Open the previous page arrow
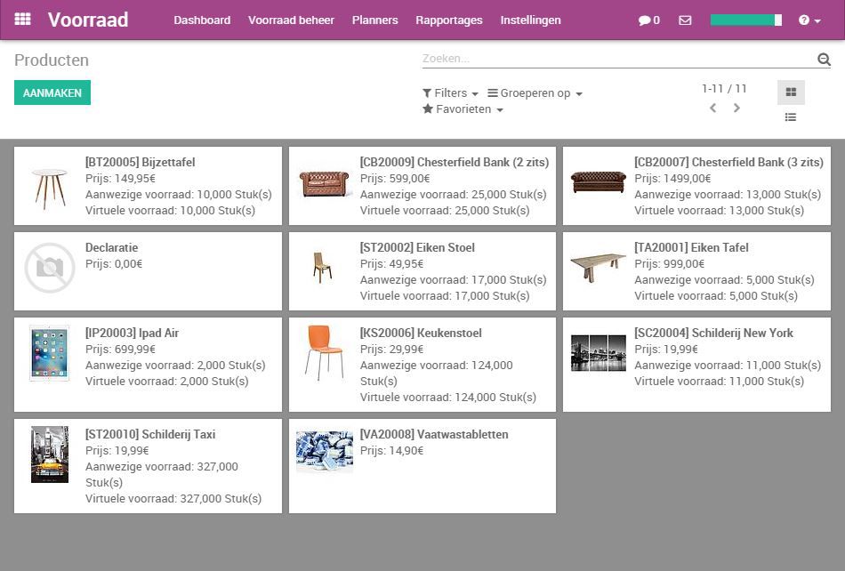Screen dimensions: 845x571 point(712,108)
